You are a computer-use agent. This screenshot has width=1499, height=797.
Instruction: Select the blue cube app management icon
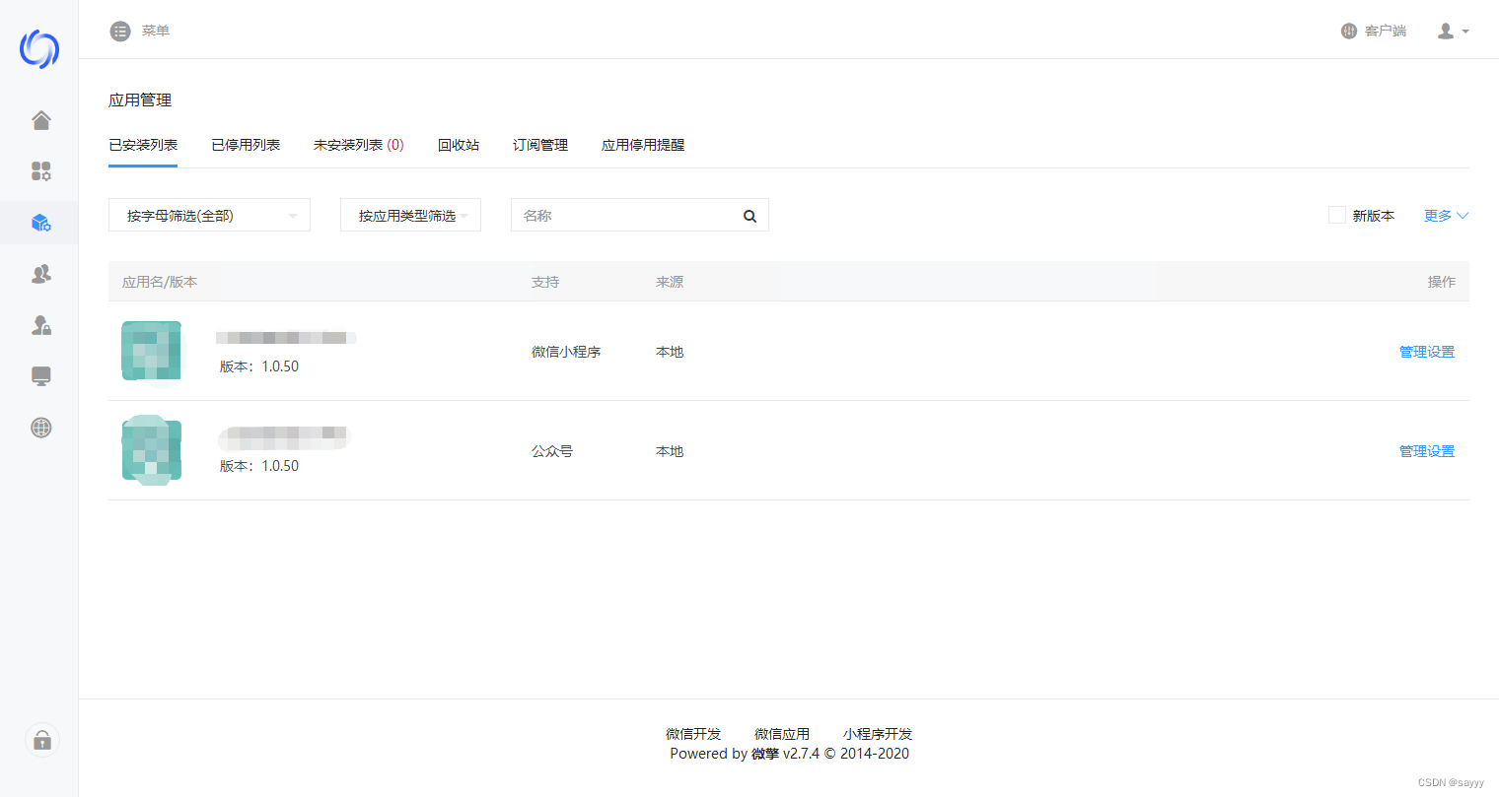pyautogui.click(x=41, y=223)
